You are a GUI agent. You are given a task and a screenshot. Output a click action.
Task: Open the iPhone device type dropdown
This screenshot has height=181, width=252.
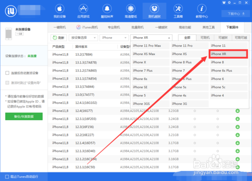pyautogui.click(x=114, y=38)
